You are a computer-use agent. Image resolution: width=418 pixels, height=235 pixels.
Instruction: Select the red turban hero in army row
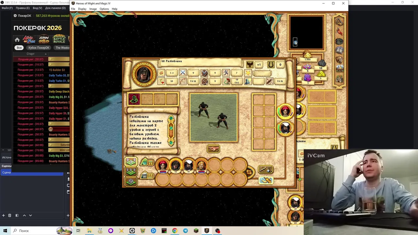point(163,166)
